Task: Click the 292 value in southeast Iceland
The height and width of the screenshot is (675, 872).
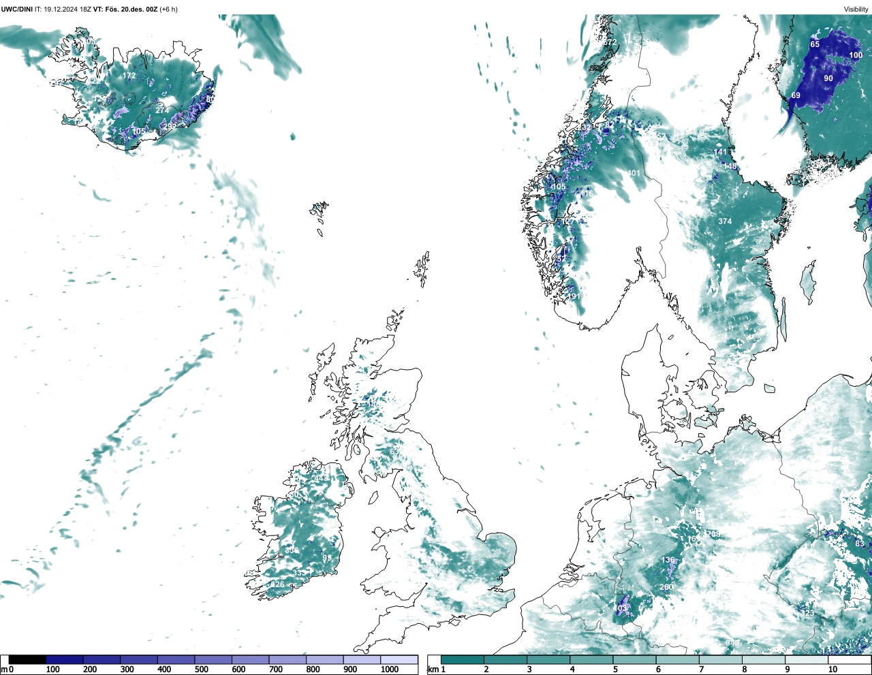Action: tap(170, 127)
